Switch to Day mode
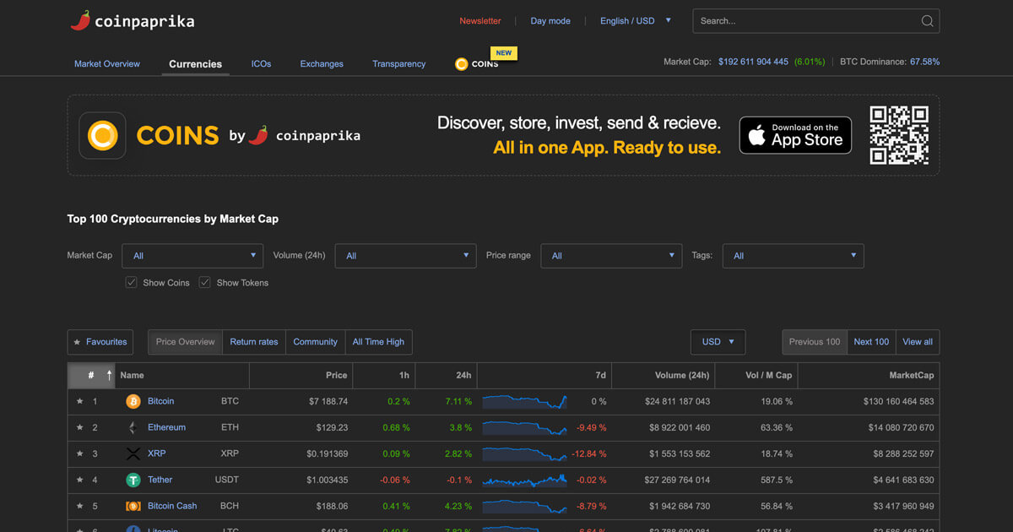The image size is (1013, 532). click(550, 21)
